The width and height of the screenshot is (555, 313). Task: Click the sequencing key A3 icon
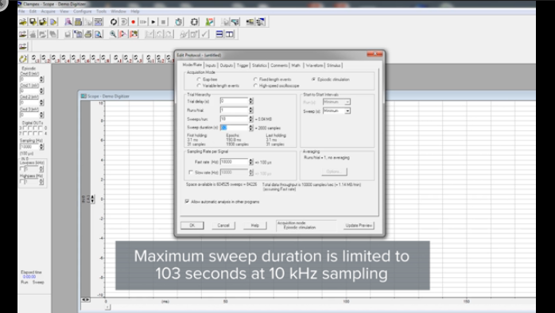[138, 58]
